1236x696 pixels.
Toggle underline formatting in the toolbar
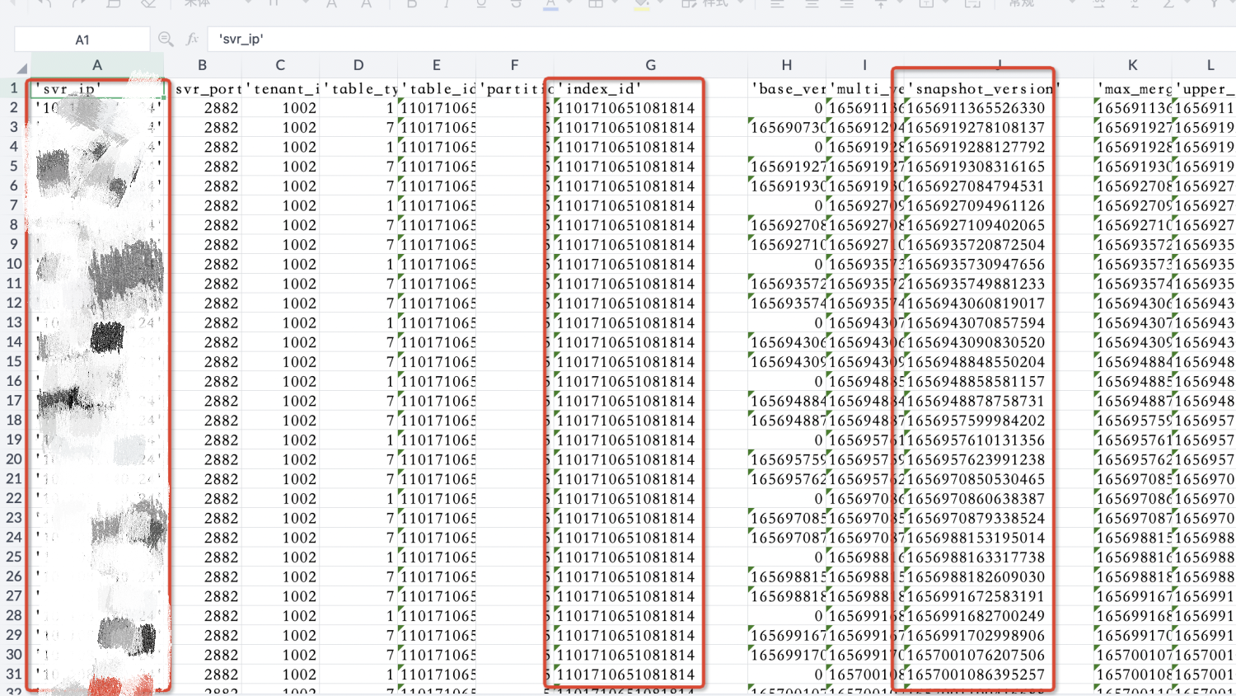pyautogui.click(x=481, y=4)
